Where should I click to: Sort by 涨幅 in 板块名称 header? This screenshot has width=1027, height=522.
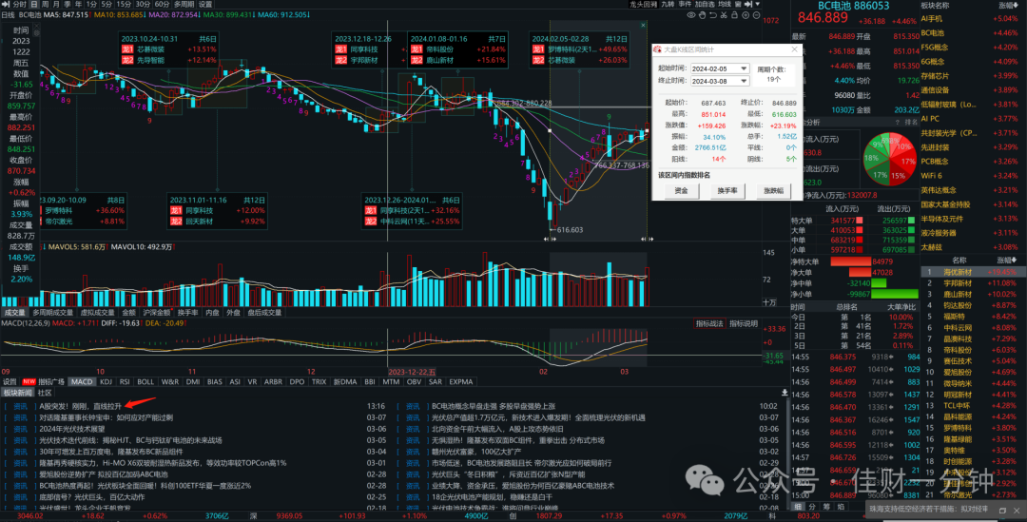point(1007,5)
